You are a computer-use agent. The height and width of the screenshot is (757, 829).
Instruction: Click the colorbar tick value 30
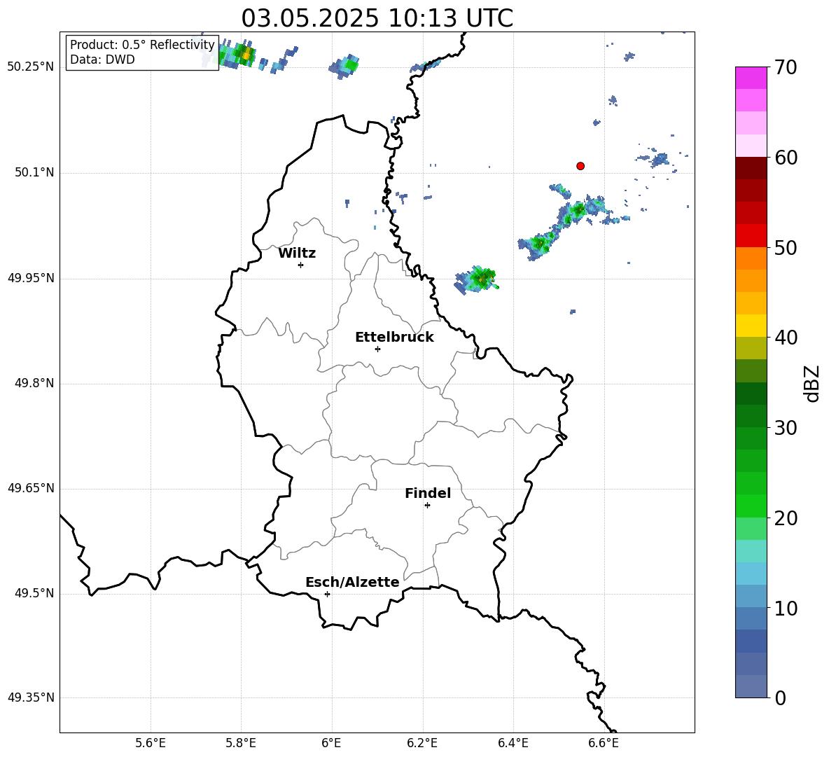pyautogui.click(x=786, y=428)
